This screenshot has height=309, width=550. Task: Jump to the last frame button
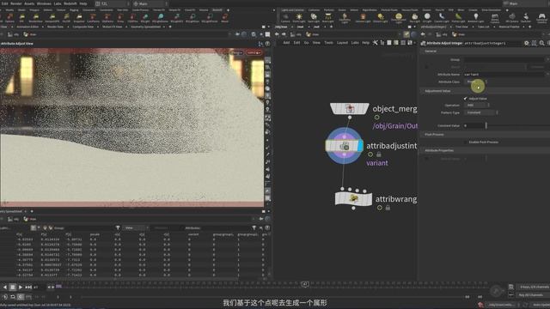tap(28, 288)
